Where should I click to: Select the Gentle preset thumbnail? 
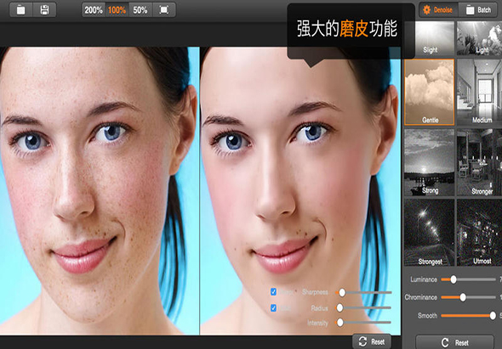(x=430, y=92)
